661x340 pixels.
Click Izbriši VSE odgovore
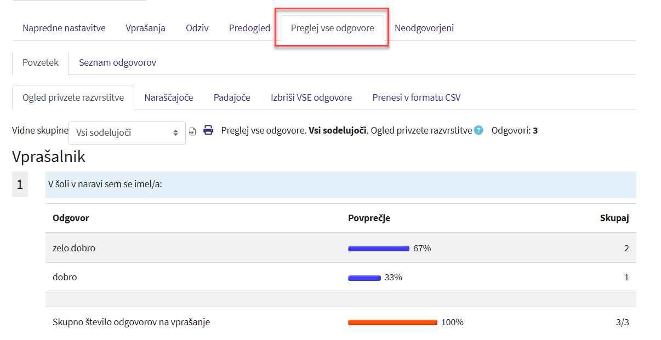(311, 97)
